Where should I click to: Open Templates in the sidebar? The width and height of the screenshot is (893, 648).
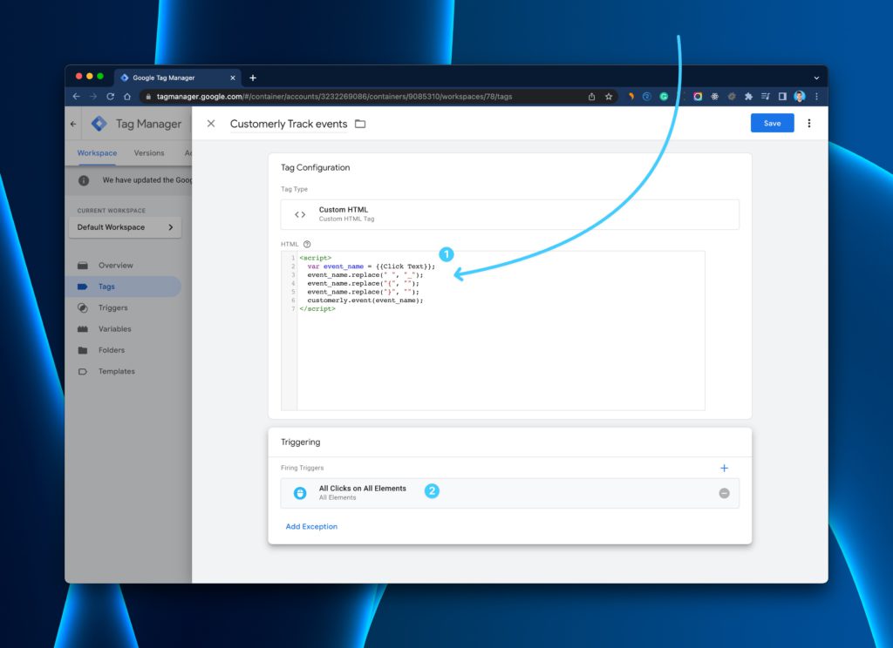pyautogui.click(x=116, y=371)
